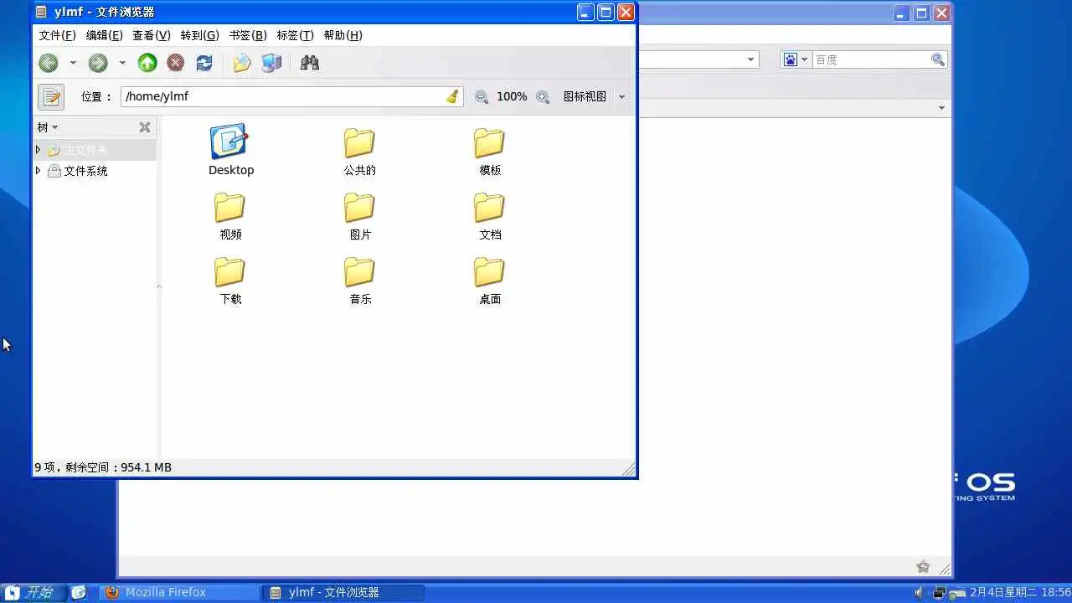Open the Firefox search engine selector dropdown
This screenshot has height=603, width=1072.
click(796, 59)
